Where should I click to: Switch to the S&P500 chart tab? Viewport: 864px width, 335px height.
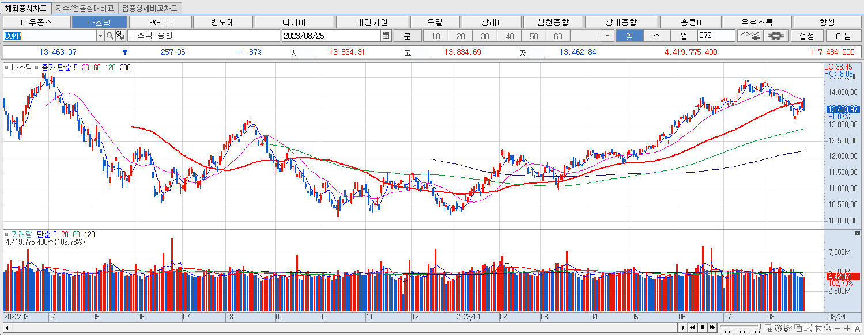pos(159,21)
